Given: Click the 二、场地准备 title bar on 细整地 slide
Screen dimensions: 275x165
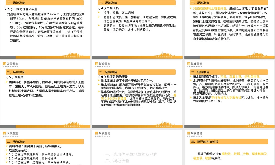Looking at the screenshot, I should click(45, 72).
